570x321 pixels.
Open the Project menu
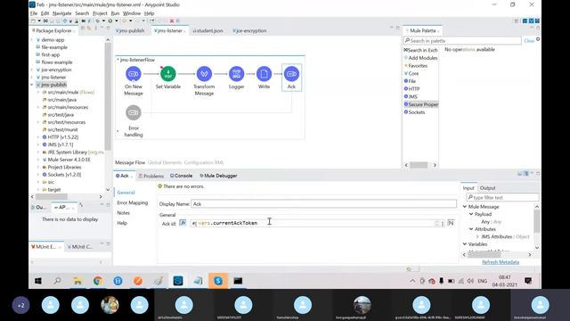click(100, 13)
